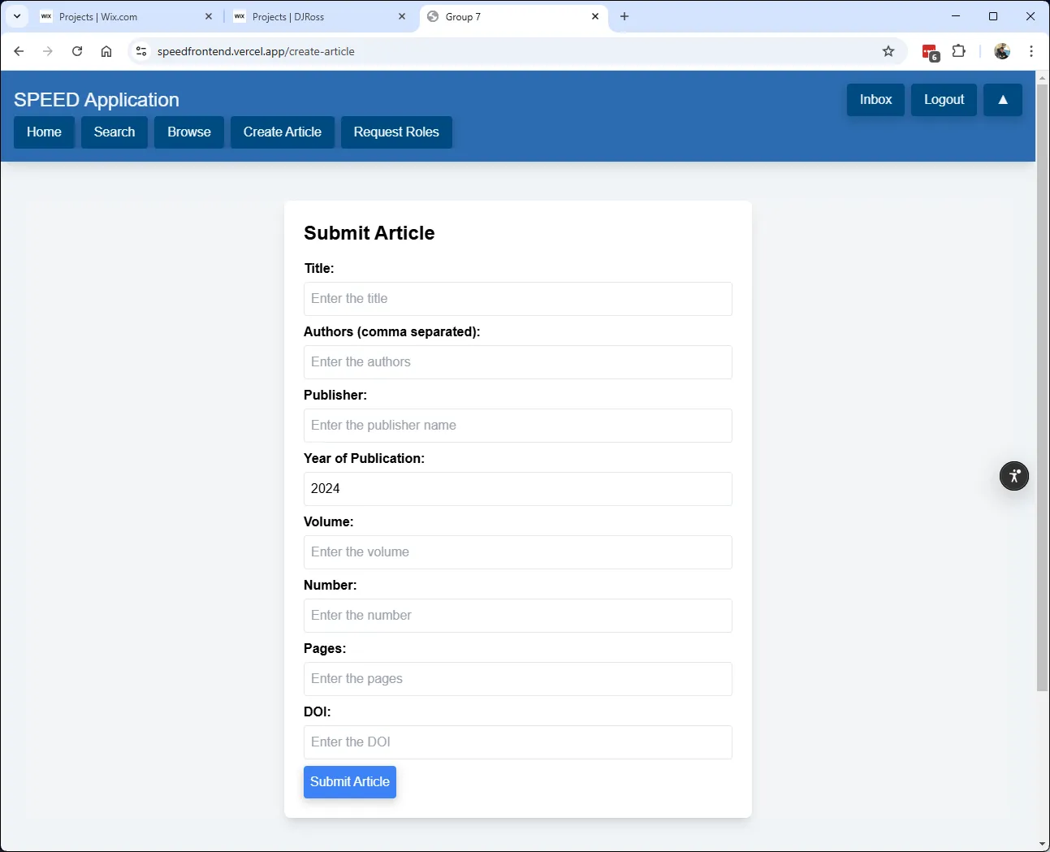Log out using the Logout button
The image size is (1050, 852).
pos(944,100)
